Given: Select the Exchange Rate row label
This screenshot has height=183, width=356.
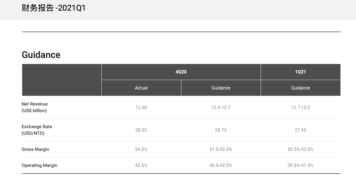Looking at the screenshot, I should pyautogui.click(x=37, y=130).
